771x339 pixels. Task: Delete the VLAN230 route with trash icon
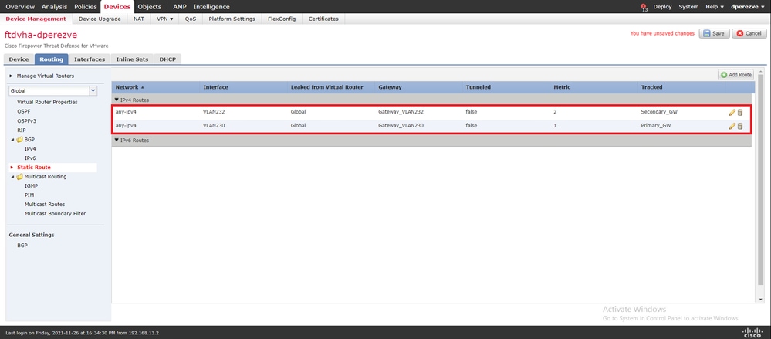[740, 126]
